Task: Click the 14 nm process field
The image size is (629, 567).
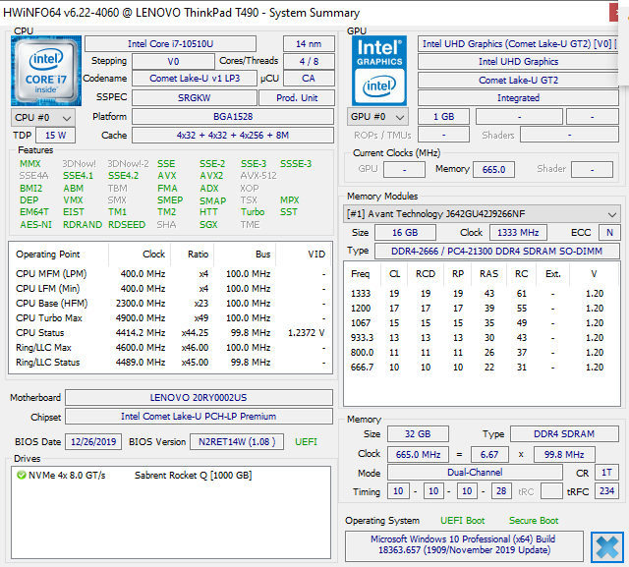Action: pos(309,43)
